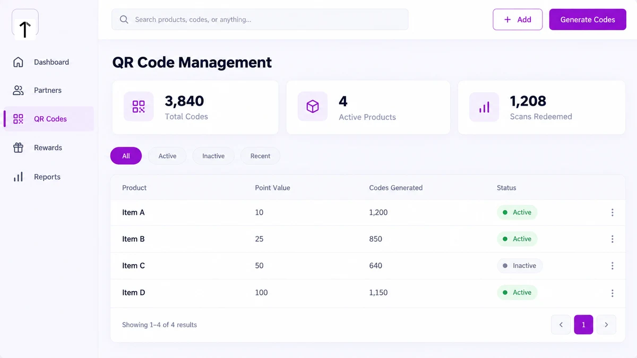Click the Item D product name
Viewport: 637px width, 358px height.
coord(133,293)
